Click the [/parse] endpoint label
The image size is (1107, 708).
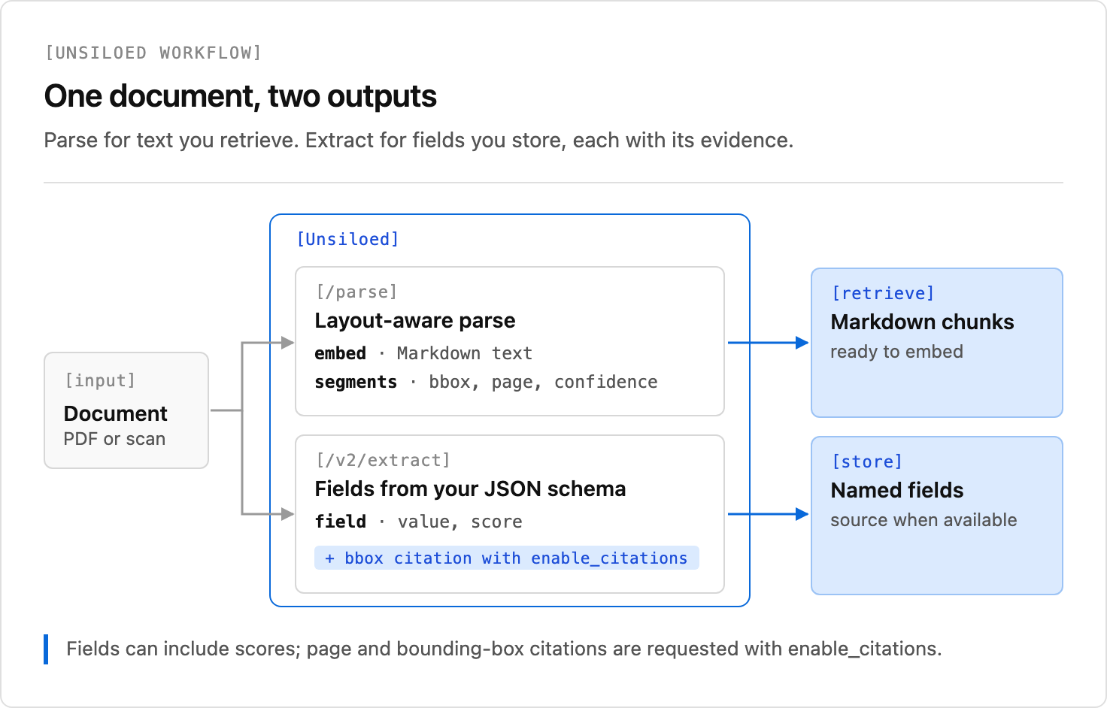pyautogui.click(x=356, y=292)
